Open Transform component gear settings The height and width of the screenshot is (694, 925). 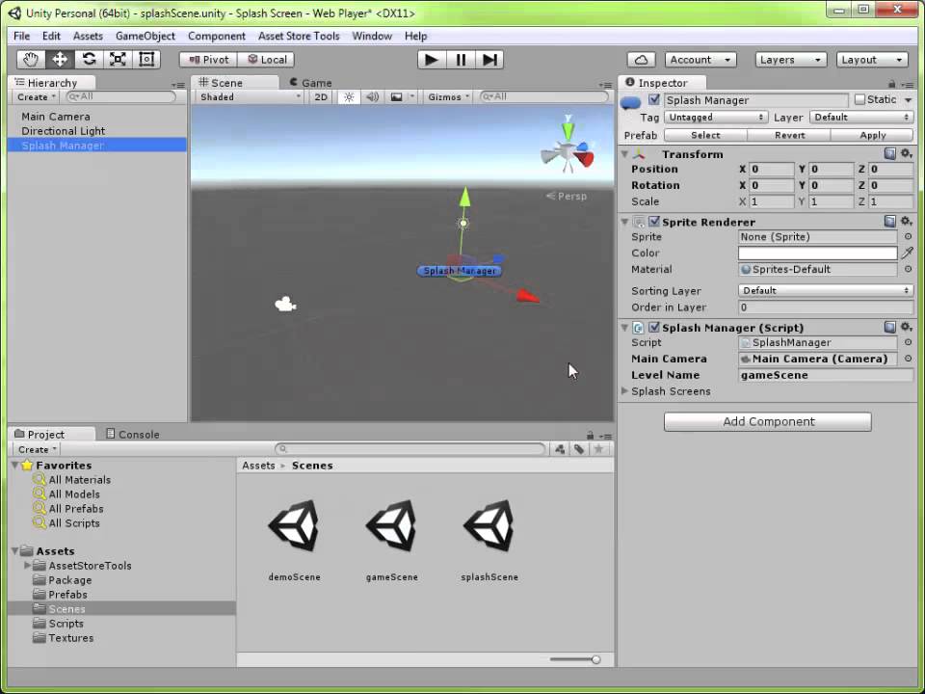pyautogui.click(x=907, y=154)
